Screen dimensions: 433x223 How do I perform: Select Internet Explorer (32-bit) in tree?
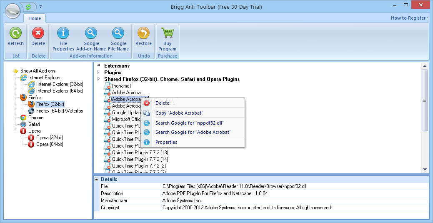coord(60,84)
